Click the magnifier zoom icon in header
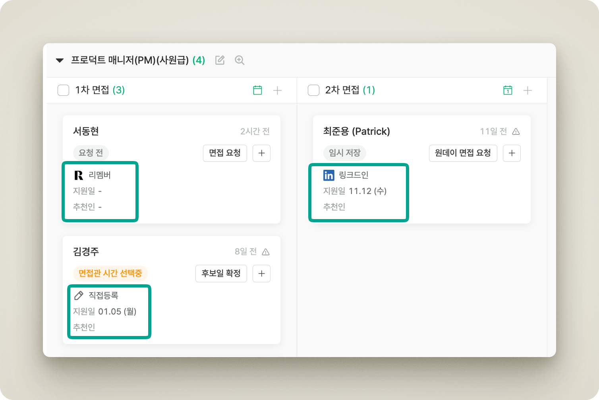The height and width of the screenshot is (400, 599). pyautogui.click(x=240, y=60)
